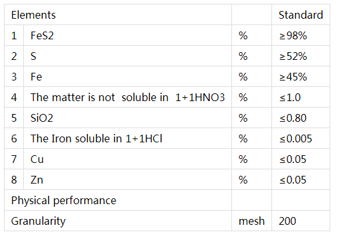The height and width of the screenshot is (237, 338).
Task: Select the ≤0.005 value cell
Action: (301, 138)
